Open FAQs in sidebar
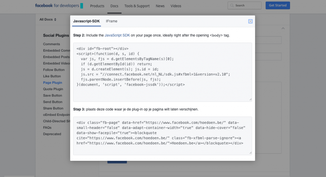326x177 pixels. (x=47, y=128)
